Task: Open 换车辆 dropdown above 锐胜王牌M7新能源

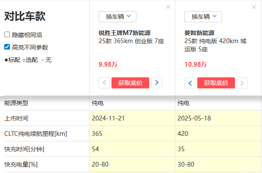Action: pyautogui.click(x=117, y=17)
